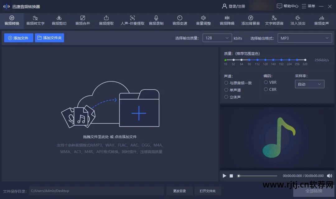The width and height of the screenshot is (336, 199).
Task: Click the 添加文件 add file button
Action: click(x=18, y=38)
